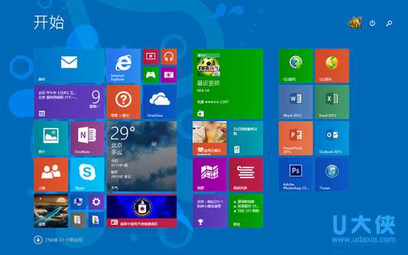This screenshot has width=408, height=255.
Task: Launch Internet Explorer tile
Action: tap(123, 66)
